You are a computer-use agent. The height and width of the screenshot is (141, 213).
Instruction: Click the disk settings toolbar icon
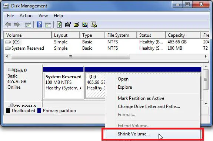tap(94, 24)
